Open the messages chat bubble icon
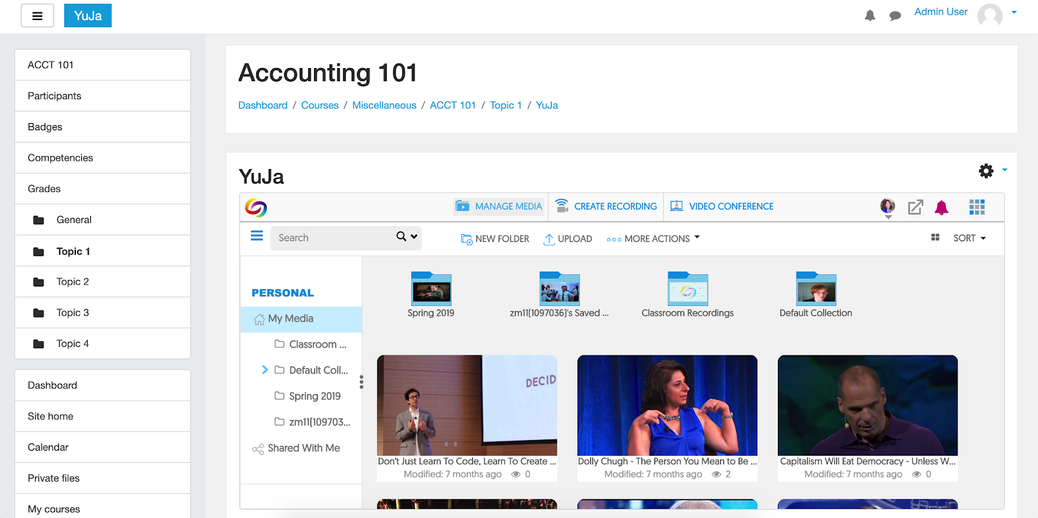This screenshot has height=518, width=1038. click(x=895, y=16)
